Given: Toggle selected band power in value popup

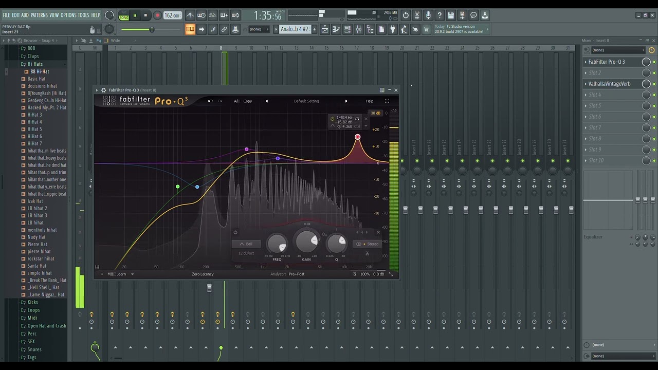Looking at the screenshot, I should [x=333, y=119].
